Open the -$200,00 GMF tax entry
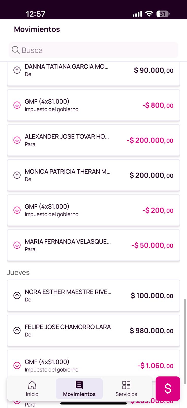Screen dimensions: 187x408 pyautogui.click(x=93, y=210)
